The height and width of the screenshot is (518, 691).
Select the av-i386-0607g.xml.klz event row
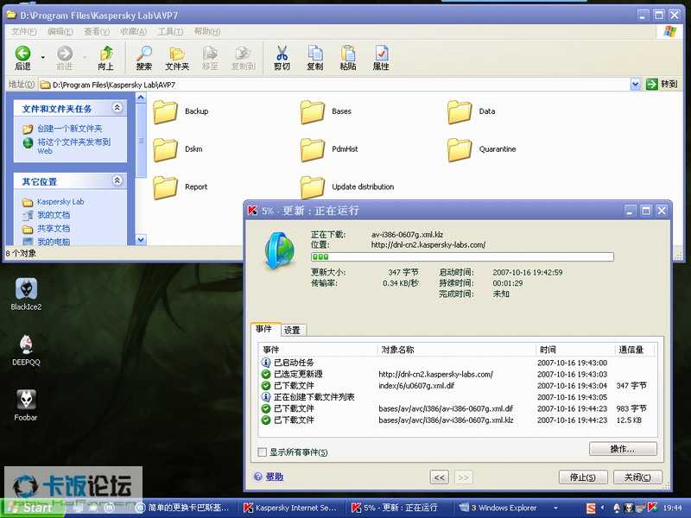point(457,420)
